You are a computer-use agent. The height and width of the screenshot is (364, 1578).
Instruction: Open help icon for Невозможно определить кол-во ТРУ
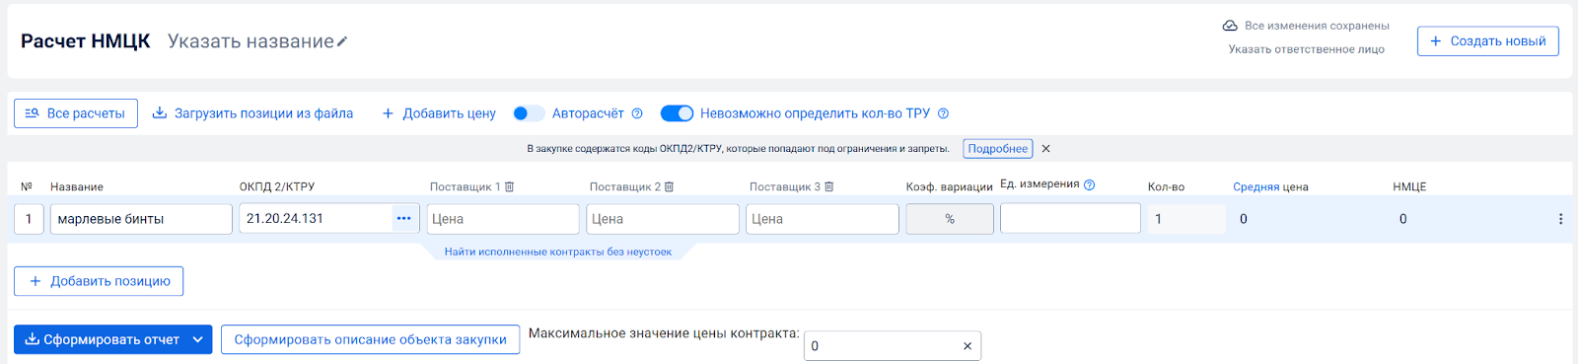(x=943, y=113)
